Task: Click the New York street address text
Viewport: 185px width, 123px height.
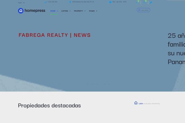Action: [83, 2]
